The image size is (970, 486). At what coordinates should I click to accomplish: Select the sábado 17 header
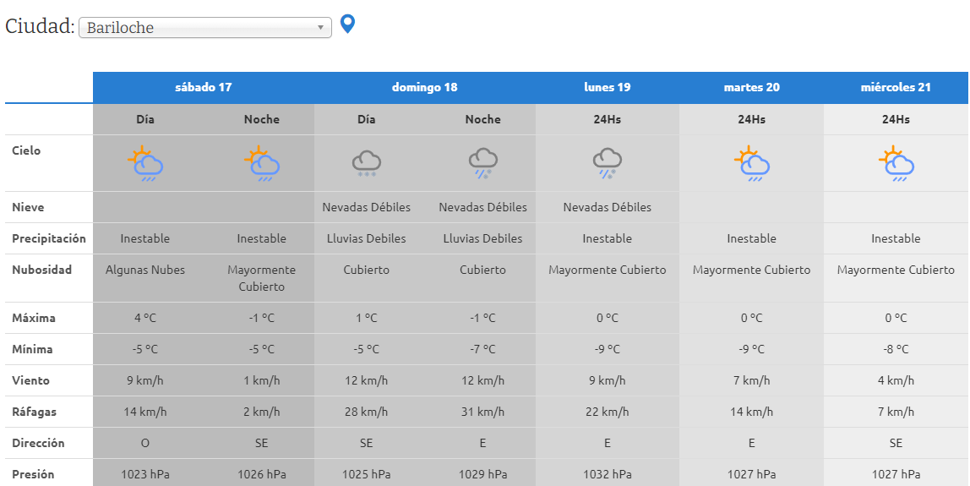click(203, 87)
